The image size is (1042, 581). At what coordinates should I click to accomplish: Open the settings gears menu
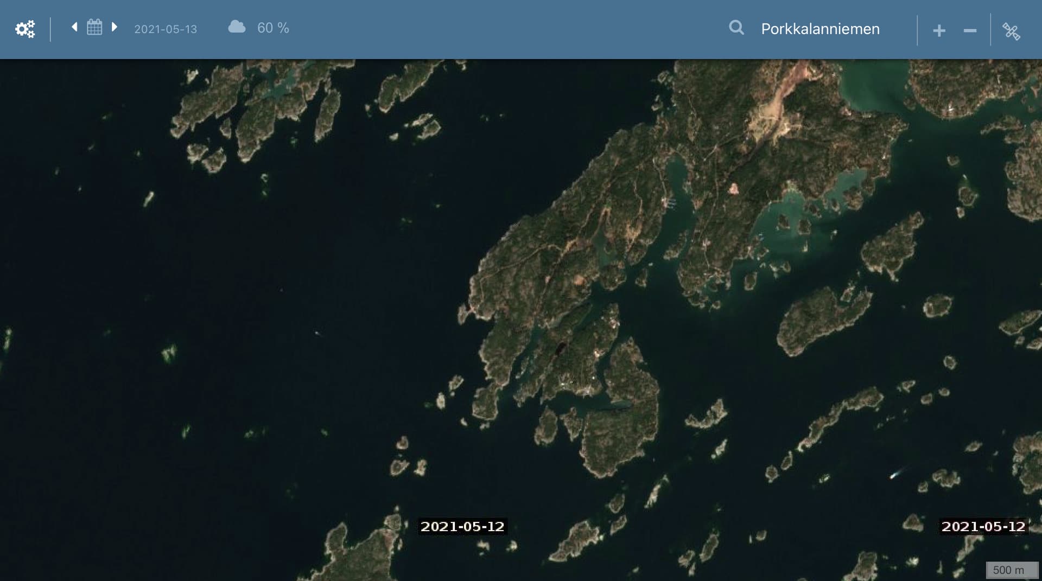point(25,29)
